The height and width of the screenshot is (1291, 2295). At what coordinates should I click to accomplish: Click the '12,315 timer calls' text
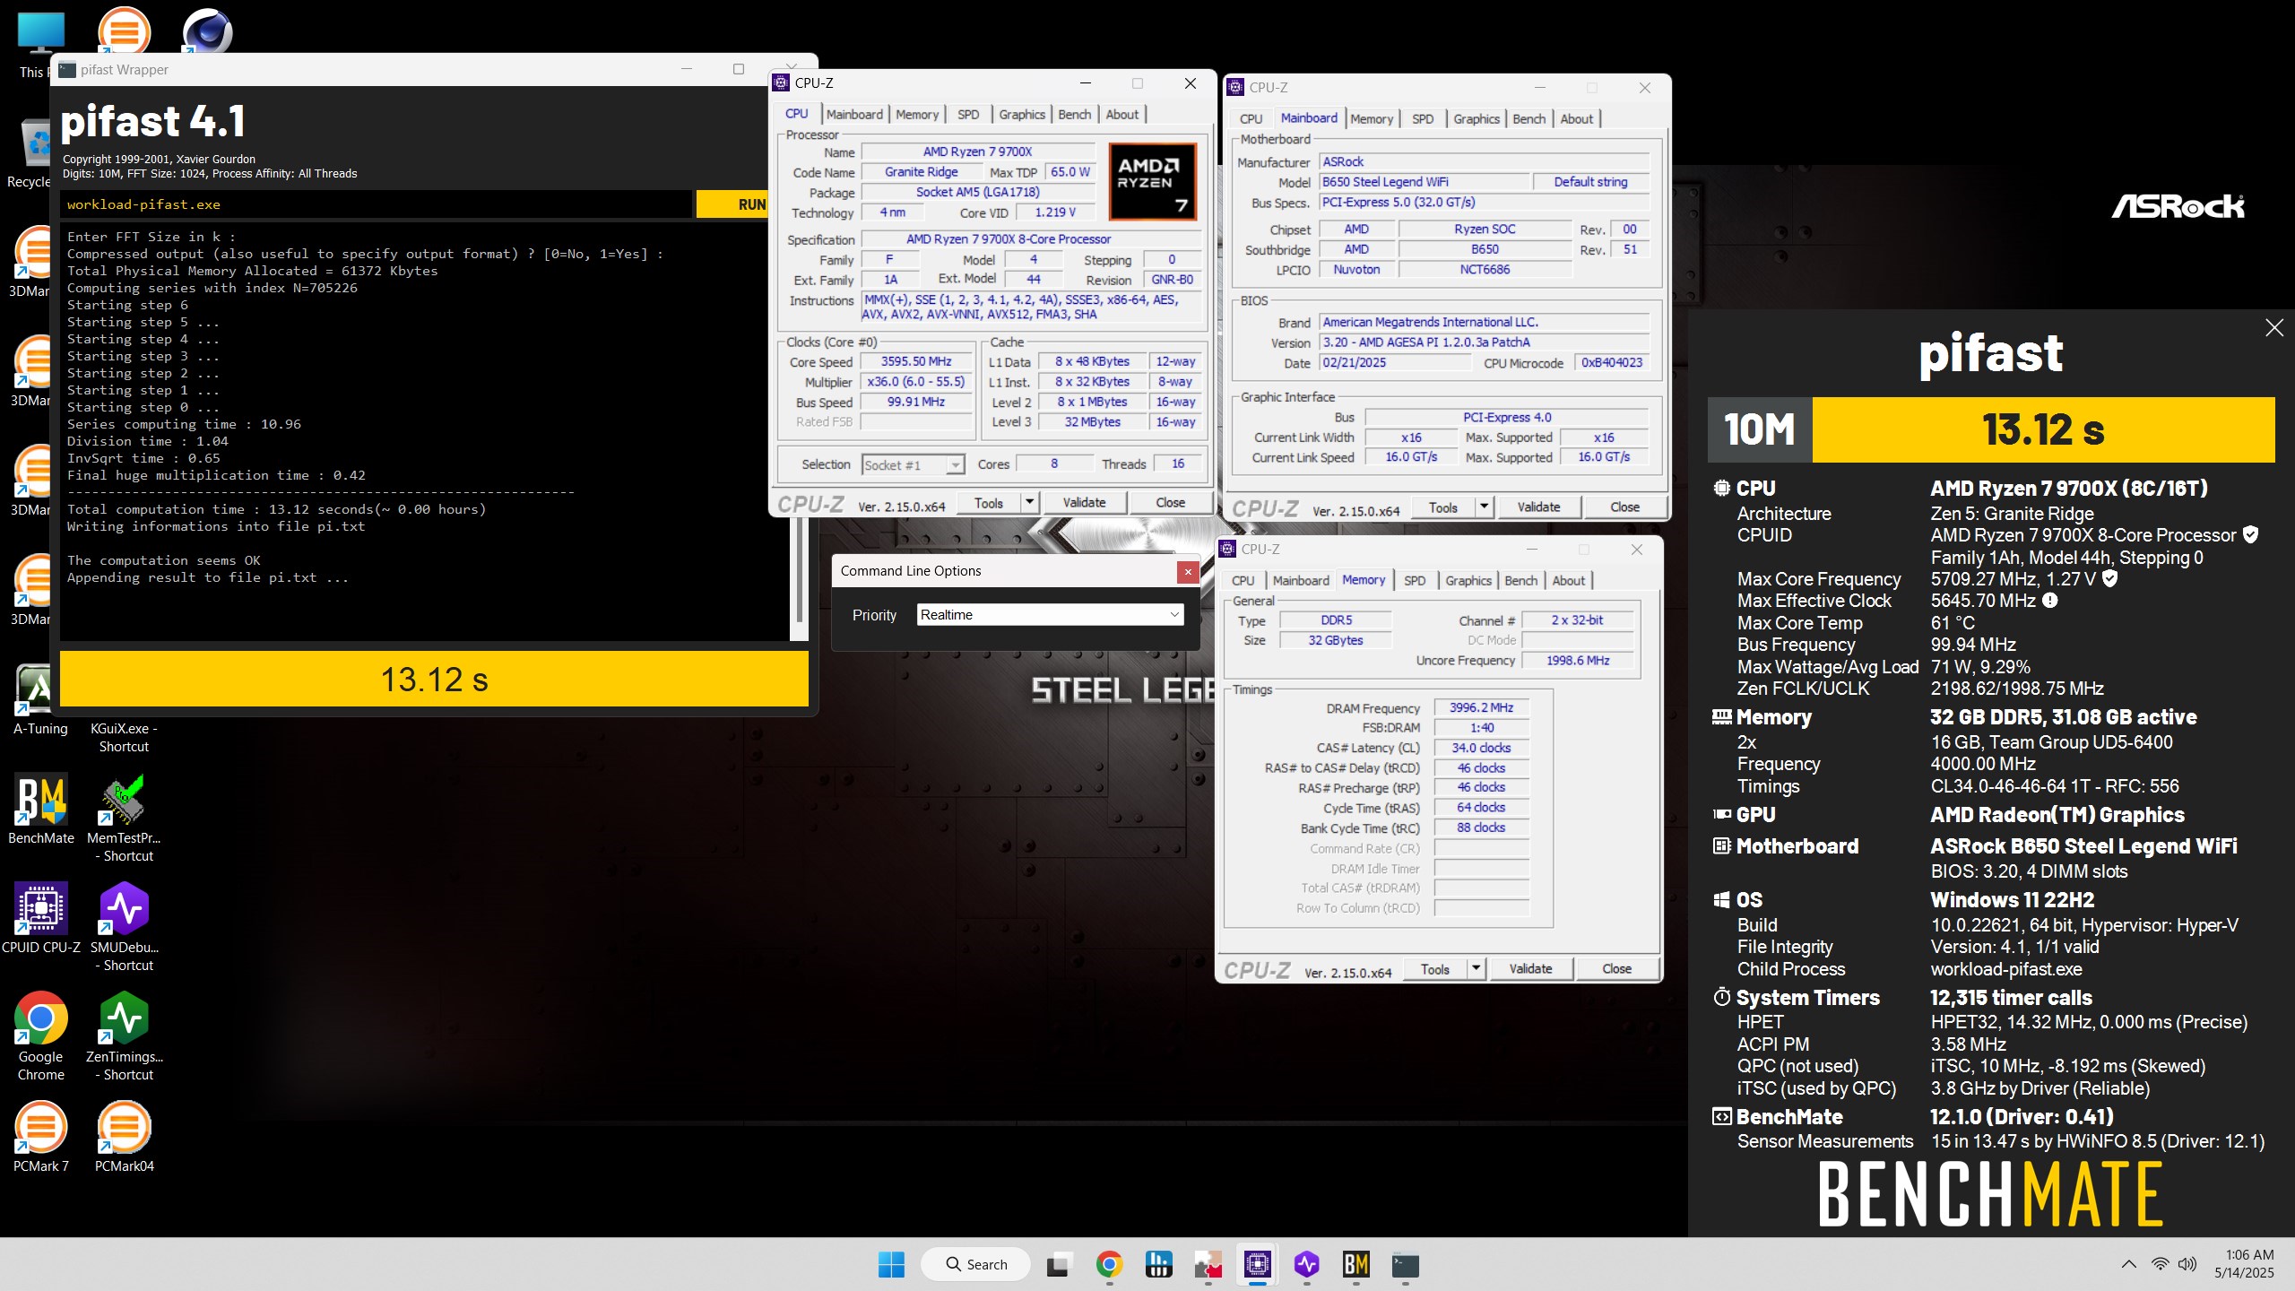point(2011,998)
